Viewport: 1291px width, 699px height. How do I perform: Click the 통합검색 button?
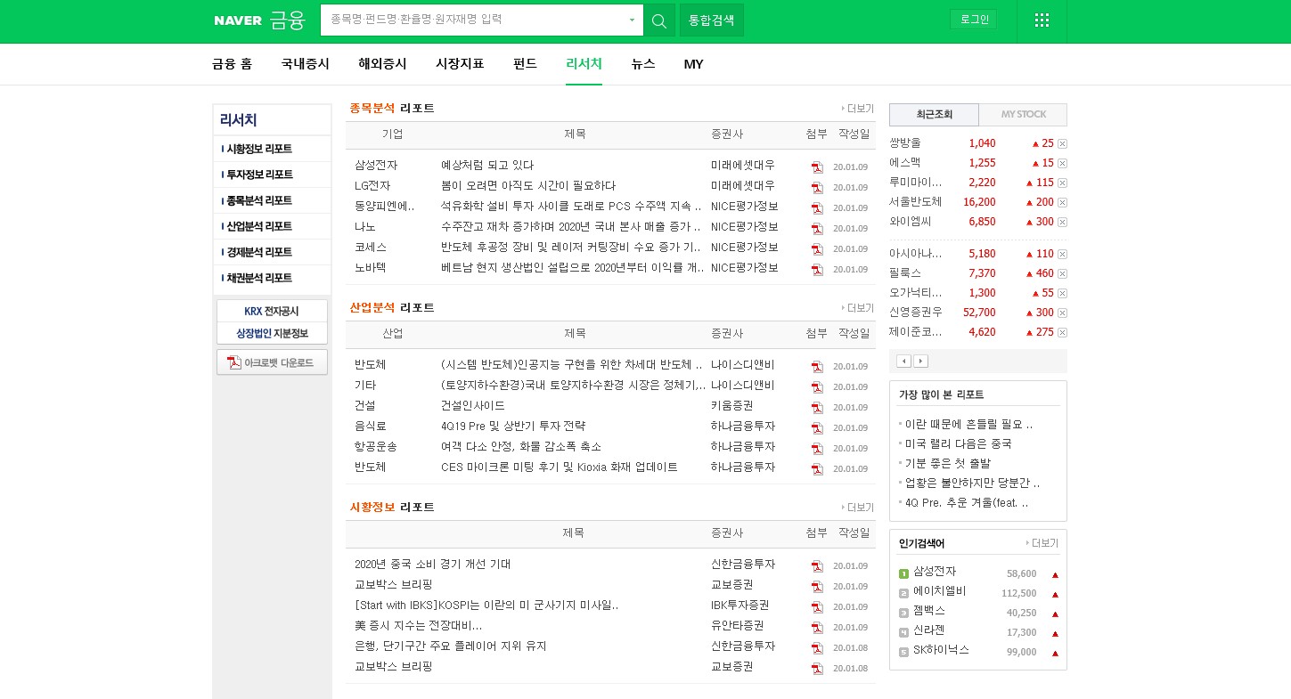pos(712,20)
